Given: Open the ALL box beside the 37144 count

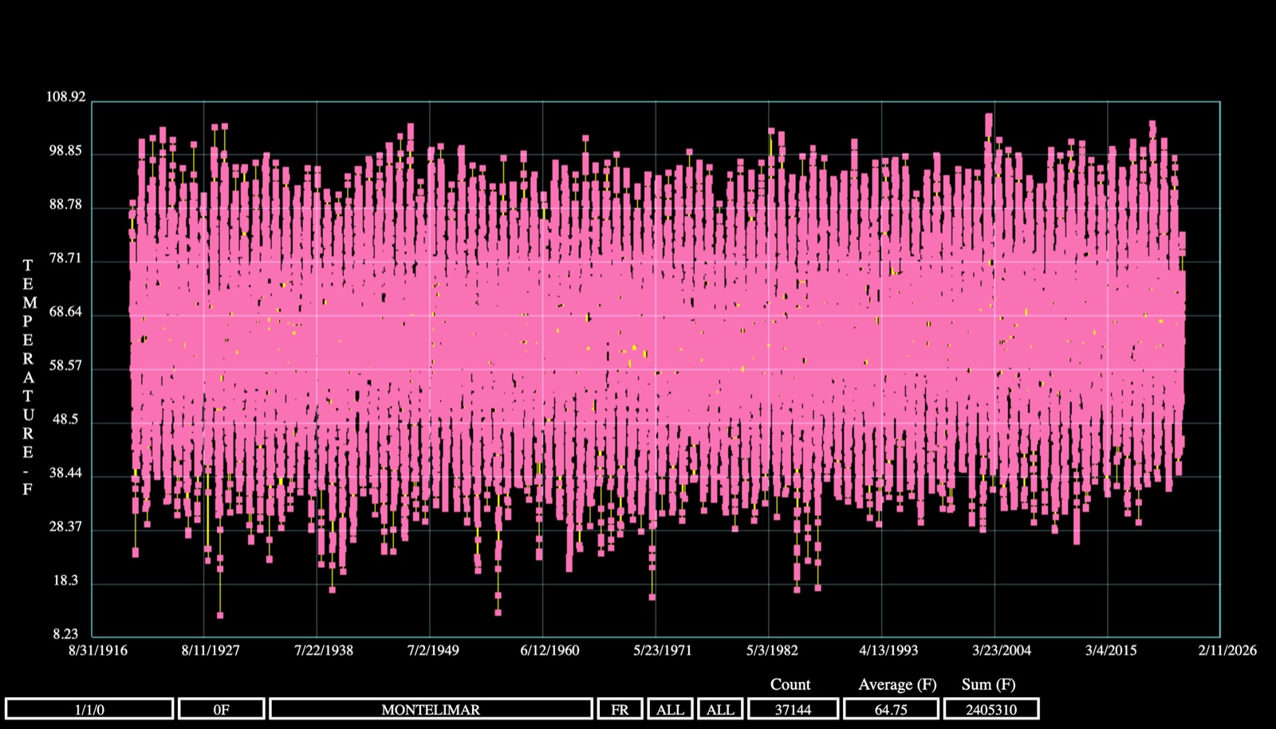Looking at the screenshot, I should (x=720, y=709).
